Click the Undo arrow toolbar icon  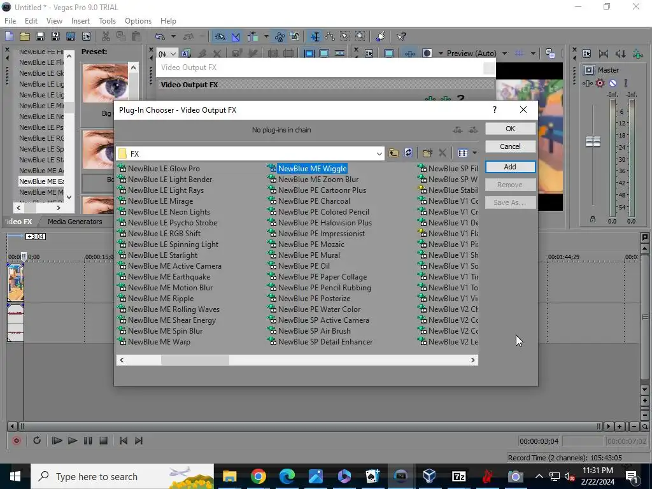pos(160,36)
